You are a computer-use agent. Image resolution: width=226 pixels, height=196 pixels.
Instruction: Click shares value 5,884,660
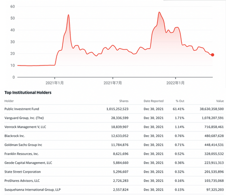pos(121,163)
